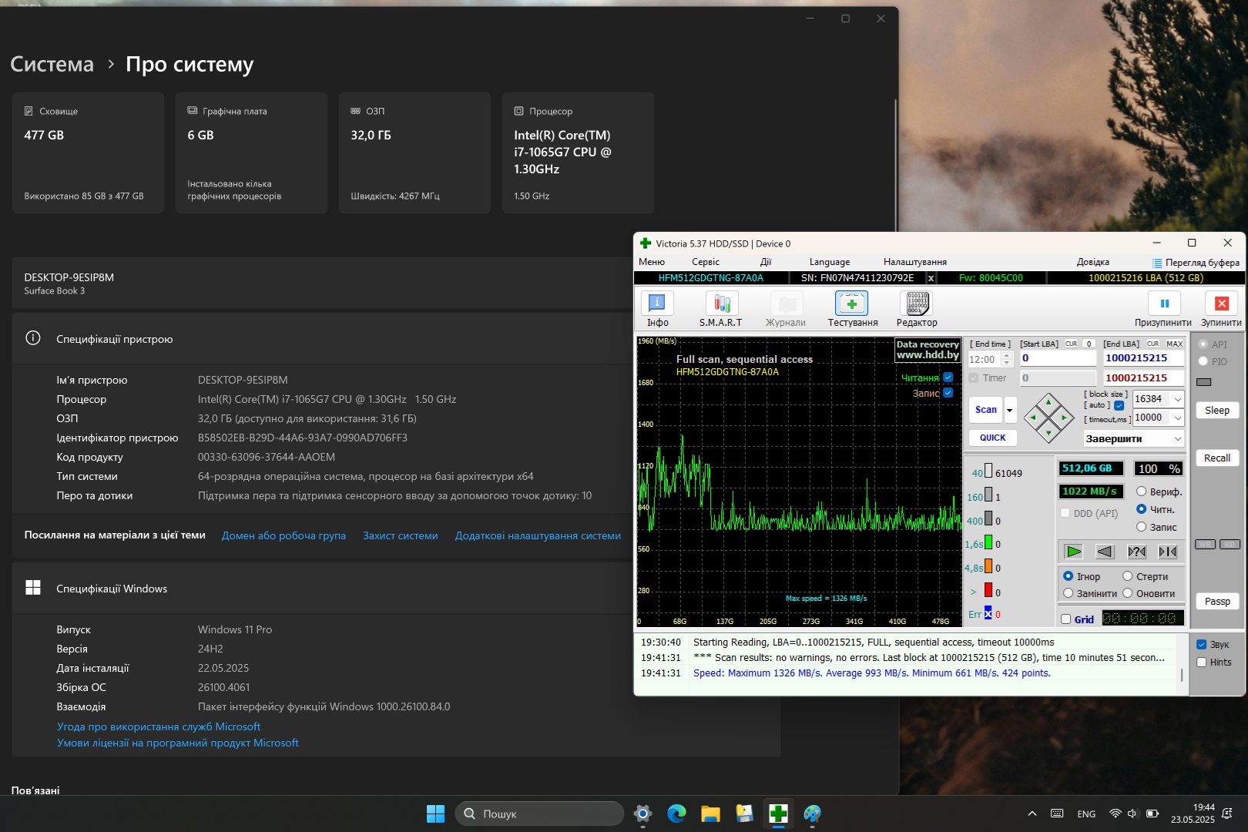The height and width of the screenshot is (832, 1248).
Task: Click the QUICK scan button
Action: pyautogui.click(x=993, y=438)
